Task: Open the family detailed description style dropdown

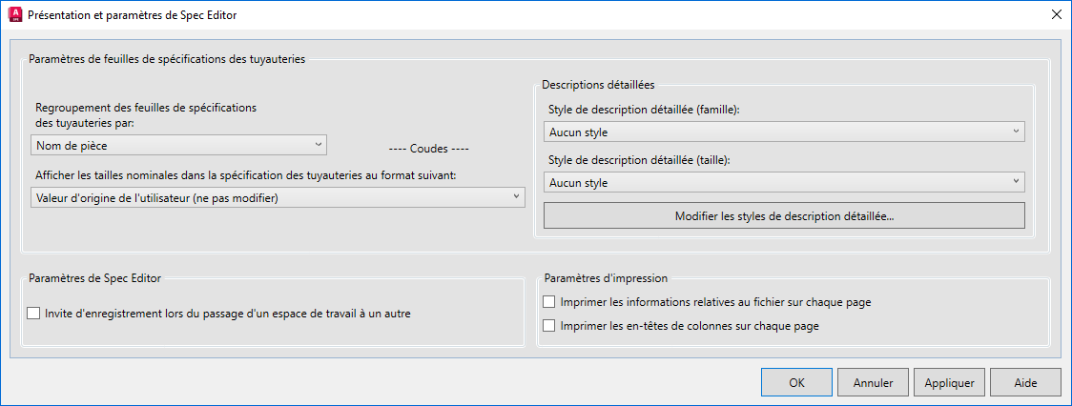Action: 784,132
